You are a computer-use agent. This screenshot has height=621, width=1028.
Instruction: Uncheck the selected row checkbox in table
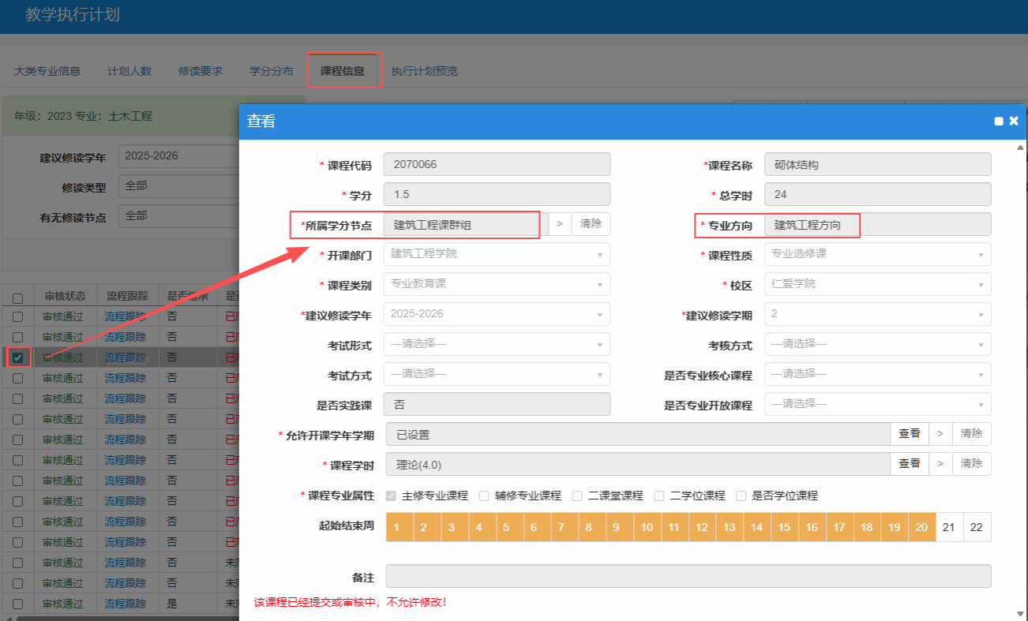pyautogui.click(x=17, y=357)
